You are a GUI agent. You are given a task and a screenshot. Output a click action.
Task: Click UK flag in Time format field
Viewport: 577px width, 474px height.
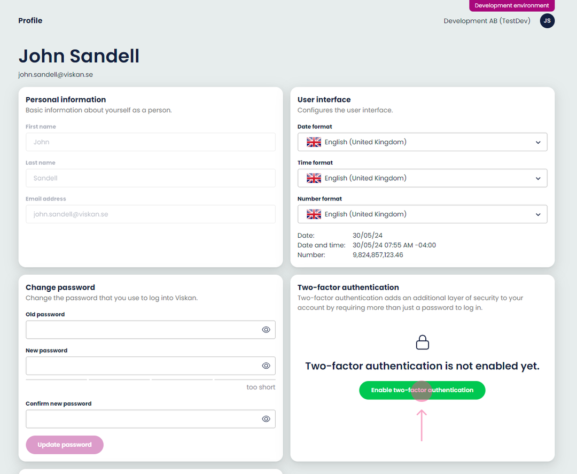click(314, 178)
